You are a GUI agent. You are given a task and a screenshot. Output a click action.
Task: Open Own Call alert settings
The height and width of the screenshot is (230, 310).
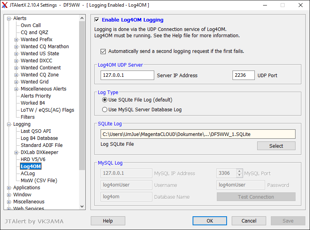tap(31, 25)
